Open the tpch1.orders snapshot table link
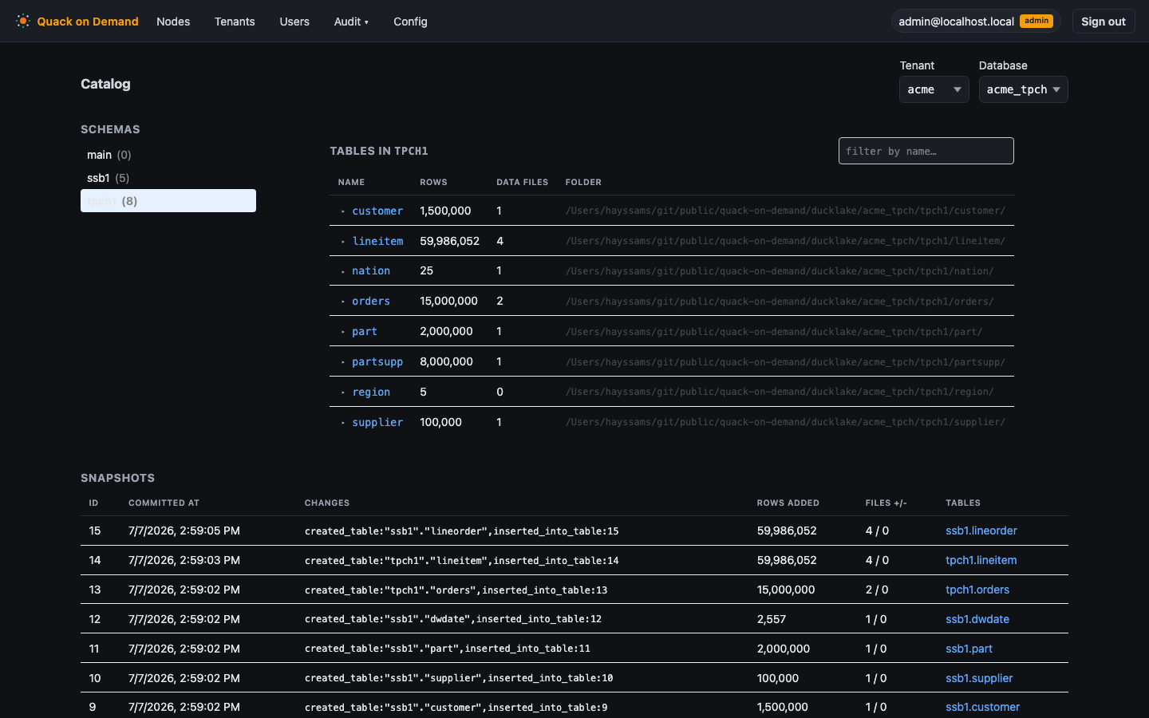Screen dimensions: 1149x718 coord(977,590)
